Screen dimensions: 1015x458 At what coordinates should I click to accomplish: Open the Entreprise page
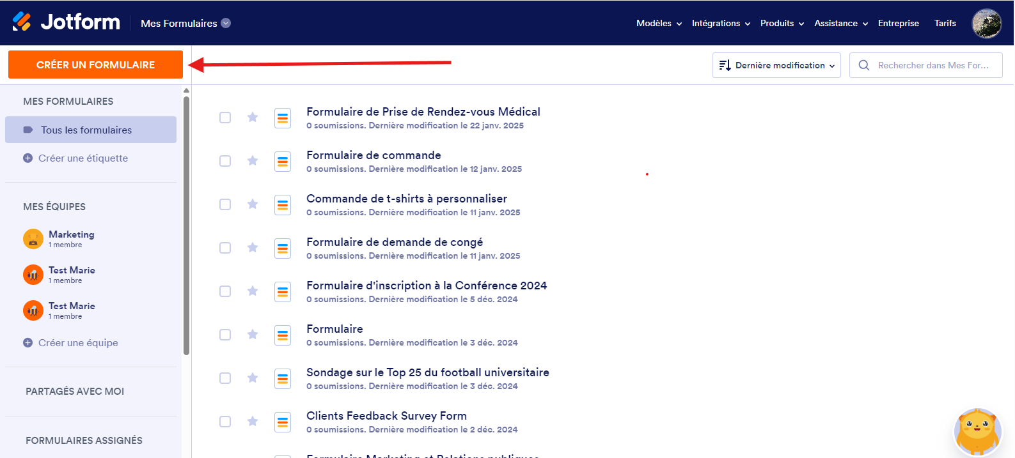pyautogui.click(x=899, y=23)
